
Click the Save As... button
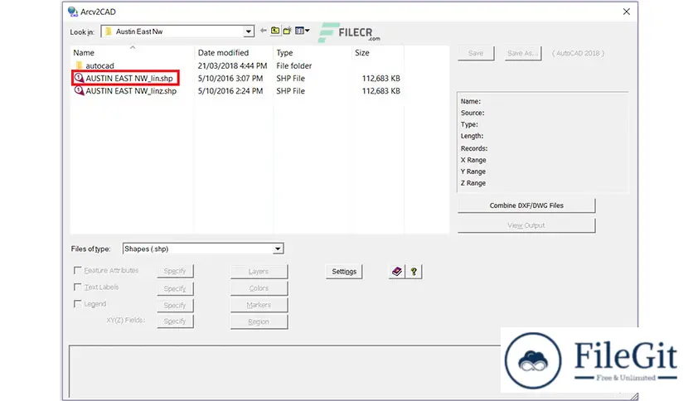click(522, 53)
